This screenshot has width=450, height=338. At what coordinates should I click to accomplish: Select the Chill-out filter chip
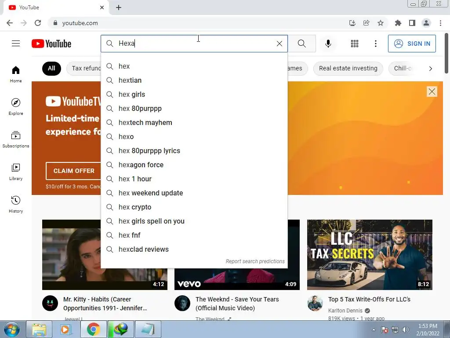(x=402, y=68)
